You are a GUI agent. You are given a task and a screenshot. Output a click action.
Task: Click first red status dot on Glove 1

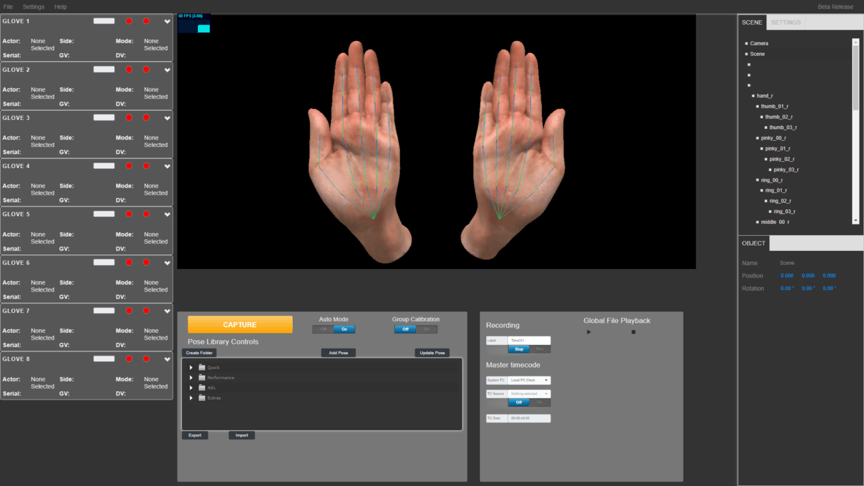(x=129, y=22)
